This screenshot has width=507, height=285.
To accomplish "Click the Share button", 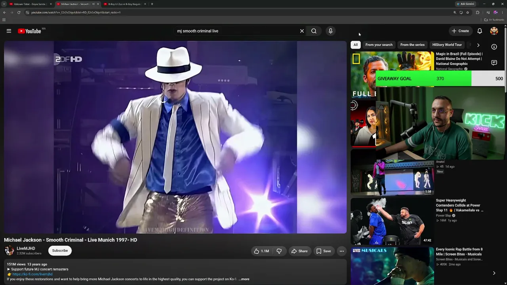I will [x=299, y=251].
